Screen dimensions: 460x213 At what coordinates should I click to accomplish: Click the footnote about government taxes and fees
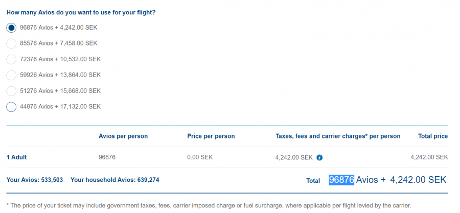[x=209, y=206]
